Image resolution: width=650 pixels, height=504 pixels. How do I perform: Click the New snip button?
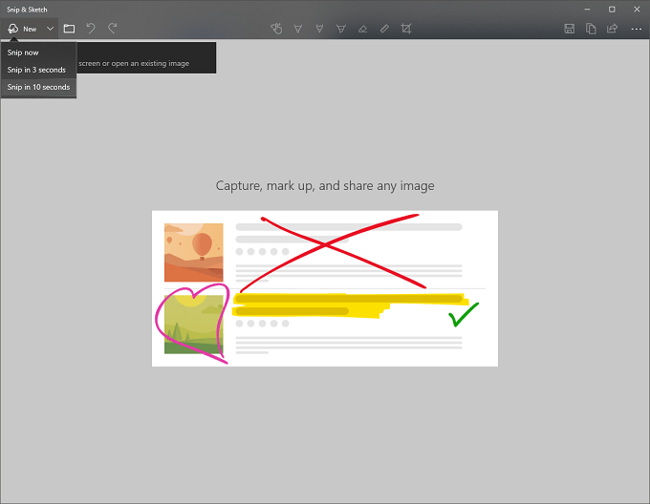pos(22,29)
